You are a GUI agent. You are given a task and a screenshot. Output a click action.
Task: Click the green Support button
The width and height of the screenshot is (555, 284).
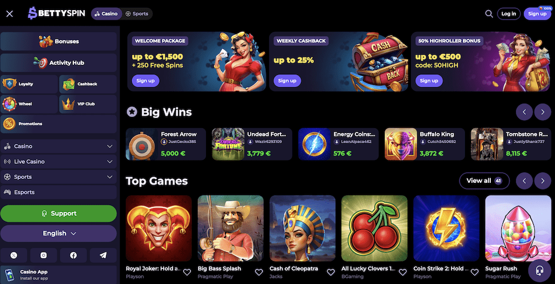pos(59,214)
